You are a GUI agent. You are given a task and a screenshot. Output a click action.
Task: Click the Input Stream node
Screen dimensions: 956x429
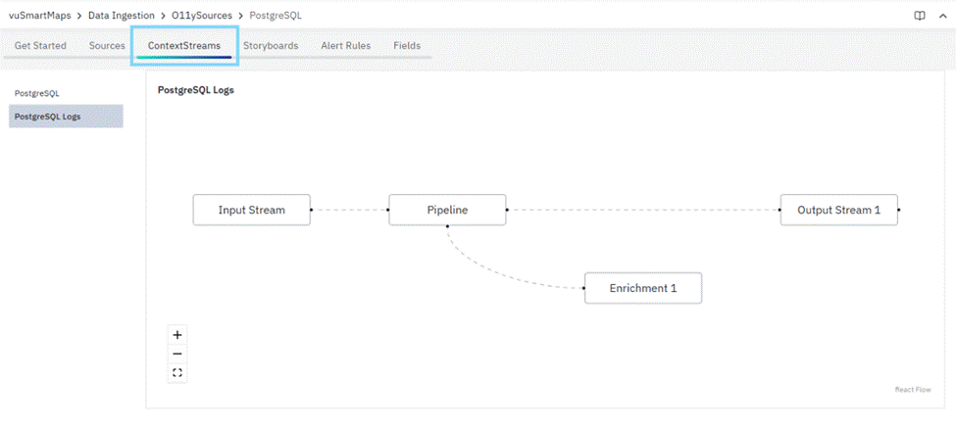coord(251,210)
